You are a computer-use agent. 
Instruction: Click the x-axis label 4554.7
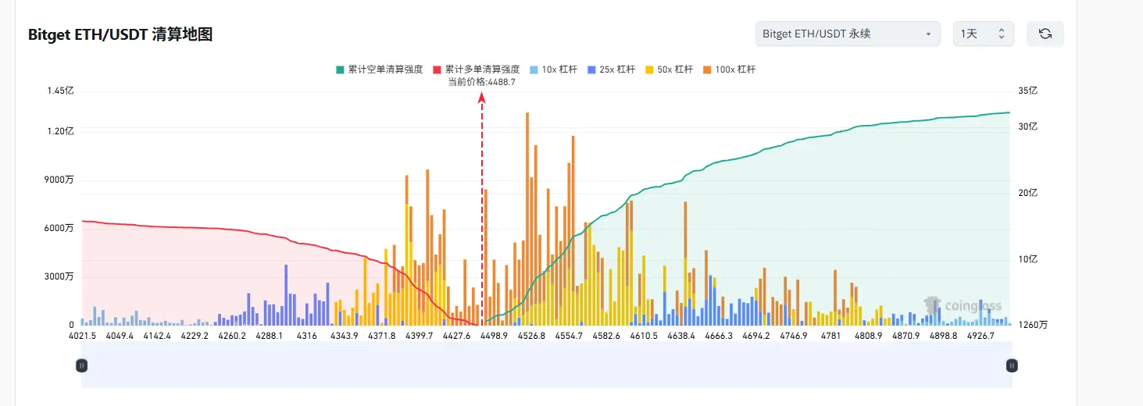tap(569, 336)
